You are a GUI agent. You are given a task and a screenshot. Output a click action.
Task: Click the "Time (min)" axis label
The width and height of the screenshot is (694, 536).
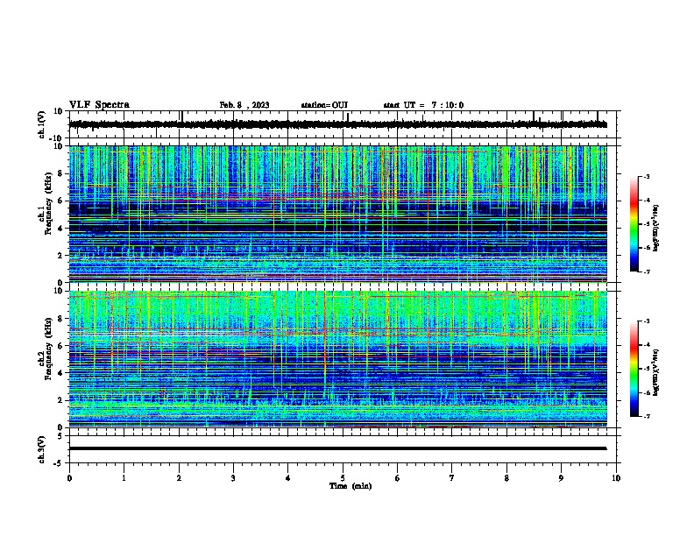coord(351,486)
